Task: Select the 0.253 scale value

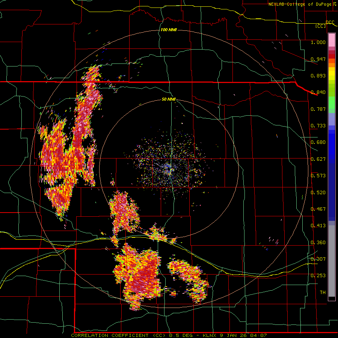Action: click(318, 276)
